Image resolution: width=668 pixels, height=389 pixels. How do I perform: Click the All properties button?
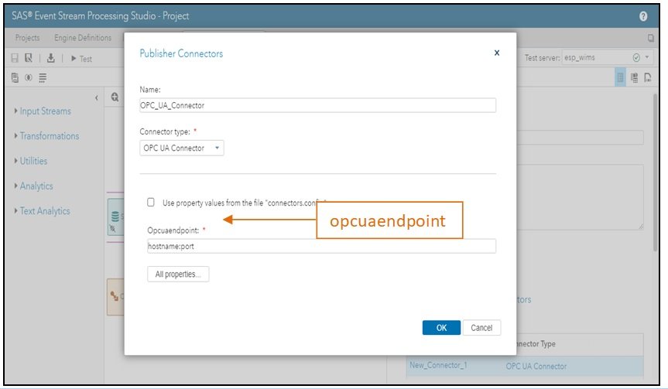(x=178, y=275)
